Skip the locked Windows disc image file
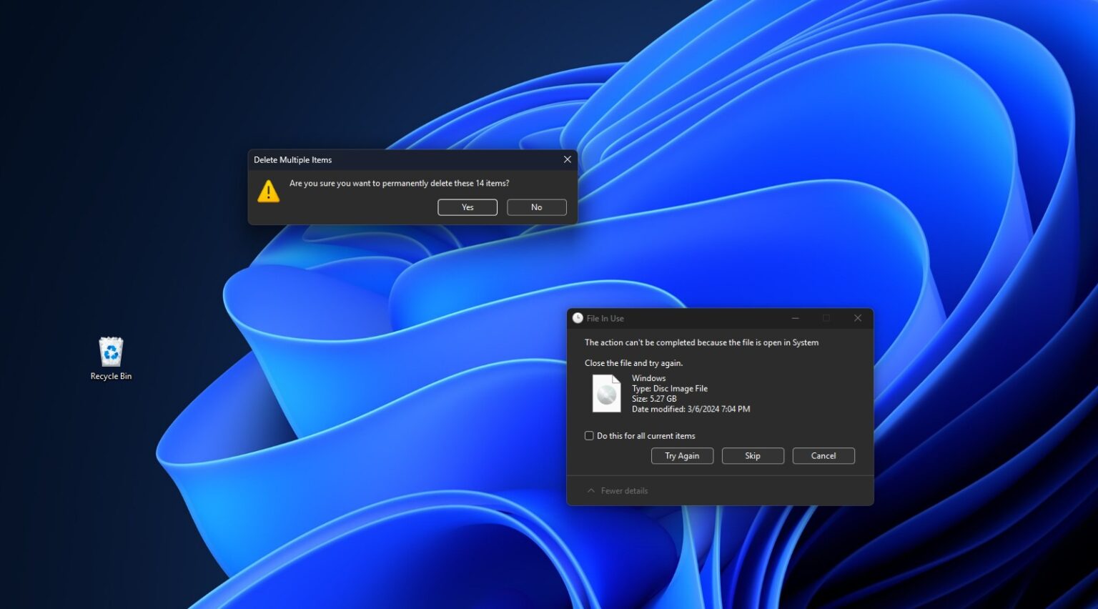Image resolution: width=1098 pixels, height=609 pixels. (752, 455)
